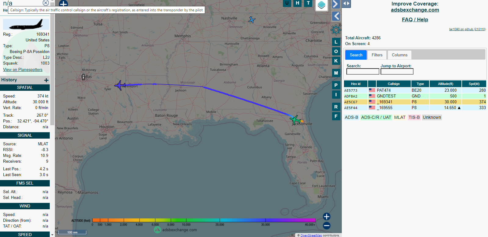Click the SPATIAL section header
Image resolution: width=488 pixels, height=237 pixels.
coord(25,87)
